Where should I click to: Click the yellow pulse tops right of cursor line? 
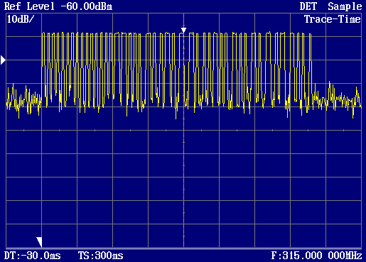249,34
